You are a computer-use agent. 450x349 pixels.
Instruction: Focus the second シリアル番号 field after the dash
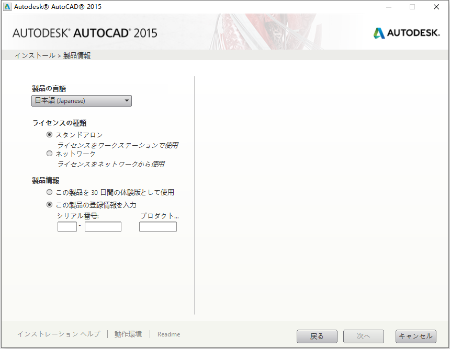point(103,227)
